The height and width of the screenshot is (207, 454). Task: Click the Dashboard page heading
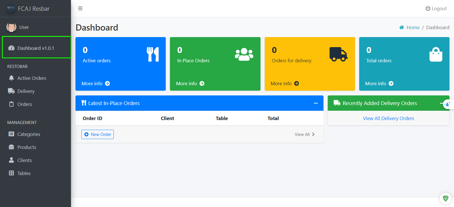coord(97,27)
